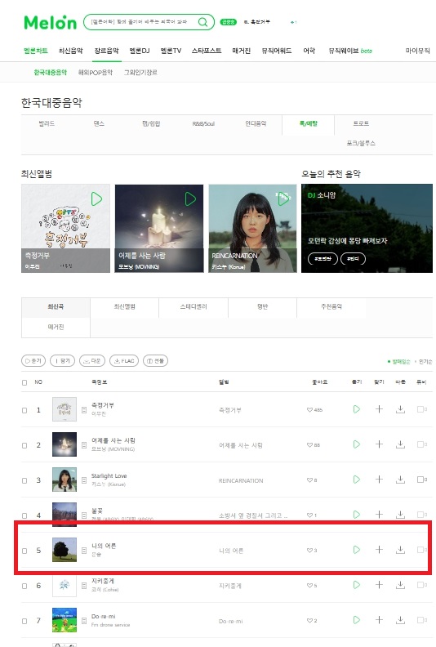This screenshot has height=647, width=436.
Task: Open lyrics icon beside 지키줄게 song
Action: [84, 586]
